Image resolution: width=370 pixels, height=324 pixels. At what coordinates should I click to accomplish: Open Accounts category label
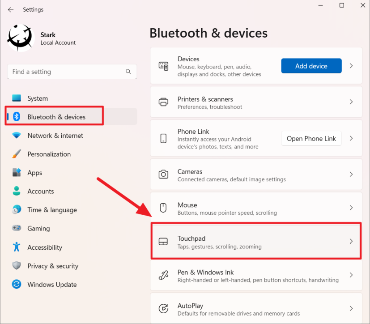pos(41,192)
